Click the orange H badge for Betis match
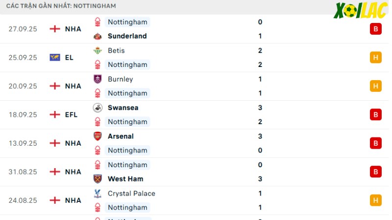This screenshot has height=220, width=392. (375, 58)
